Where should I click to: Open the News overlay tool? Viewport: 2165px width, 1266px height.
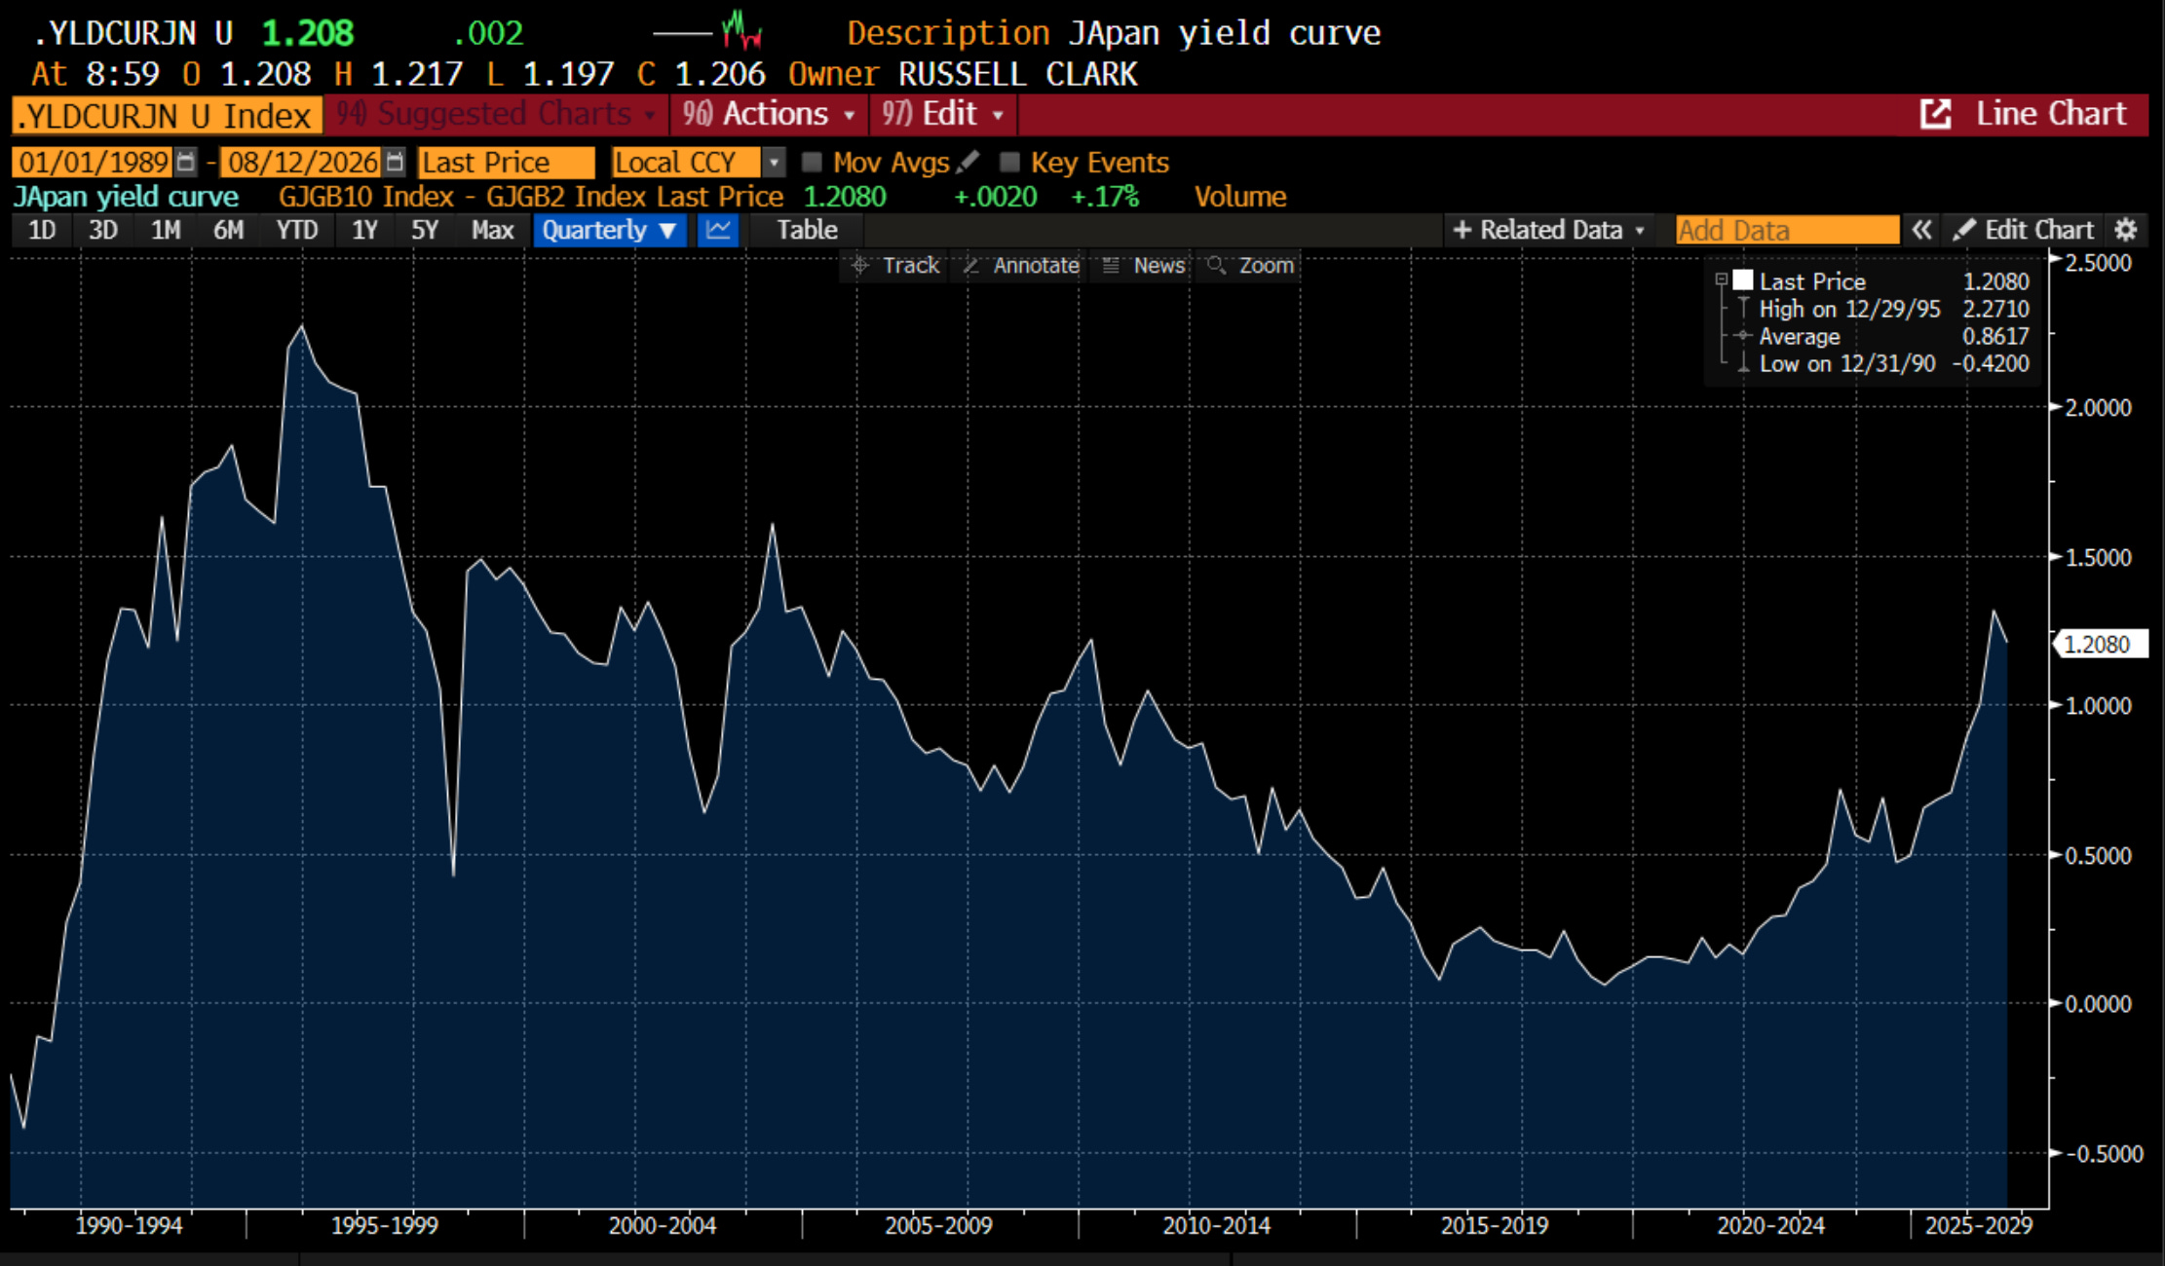1143,265
